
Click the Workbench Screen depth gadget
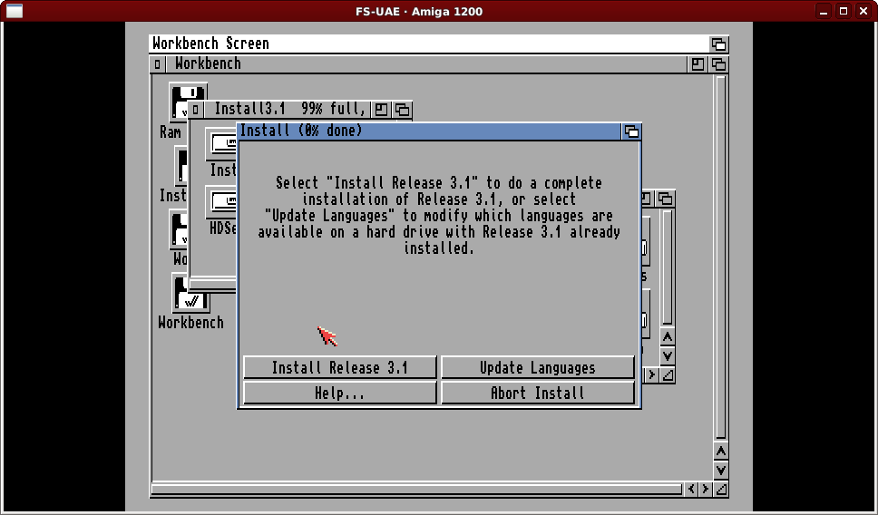click(x=718, y=44)
